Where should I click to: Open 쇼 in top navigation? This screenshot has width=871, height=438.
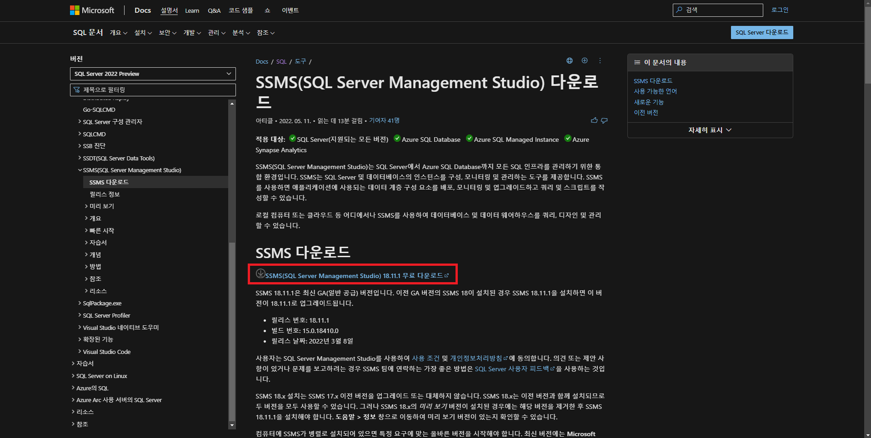[267, 10]
